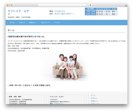The image size is (133, 112).
Task: Open the address link 長浜市八幡中山町804-4
Action: coord(64,14)
